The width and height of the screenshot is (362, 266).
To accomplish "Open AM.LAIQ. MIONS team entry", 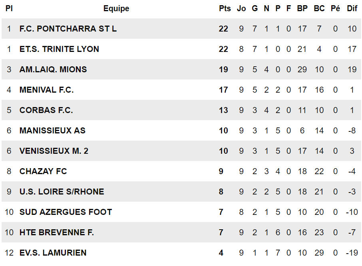I will 53,69.
